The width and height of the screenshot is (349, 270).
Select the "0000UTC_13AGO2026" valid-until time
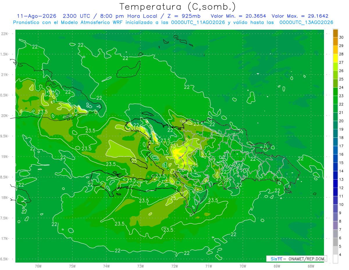306,22
